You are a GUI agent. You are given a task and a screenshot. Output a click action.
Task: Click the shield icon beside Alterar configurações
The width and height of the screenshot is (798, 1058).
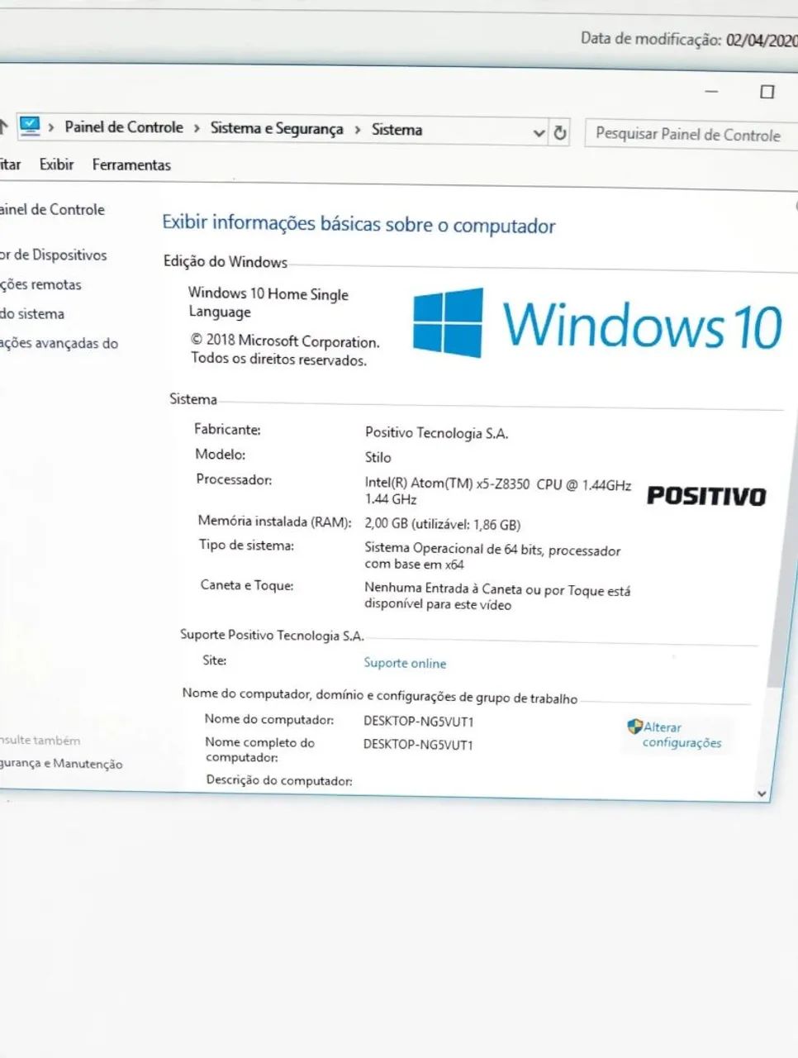pos(634,727)
